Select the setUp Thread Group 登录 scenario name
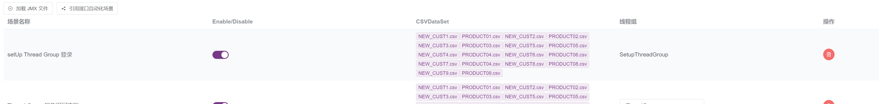This screenshot has width=879, height=104. (40, 55)
